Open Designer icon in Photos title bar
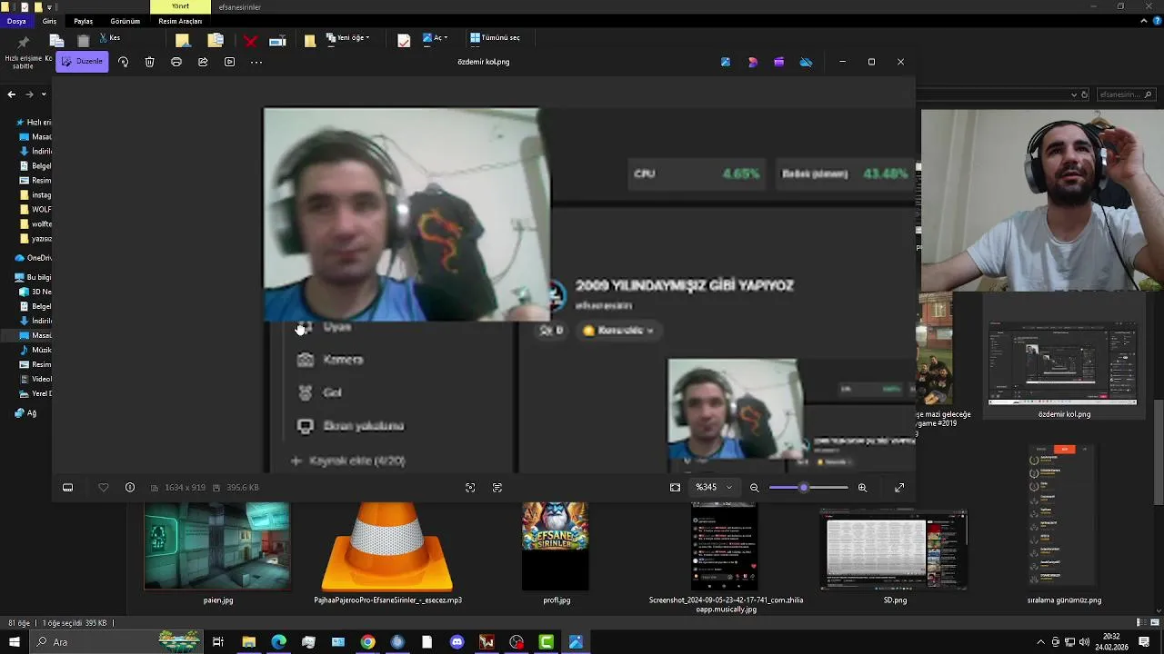 (x=753, y=62)
